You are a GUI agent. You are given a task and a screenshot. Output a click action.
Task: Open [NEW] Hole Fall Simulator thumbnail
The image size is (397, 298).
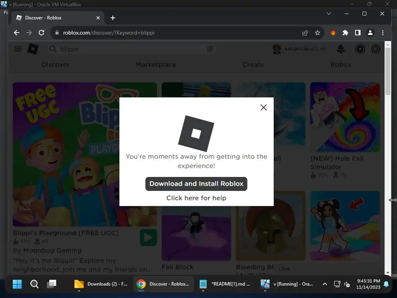click(345, 117)
